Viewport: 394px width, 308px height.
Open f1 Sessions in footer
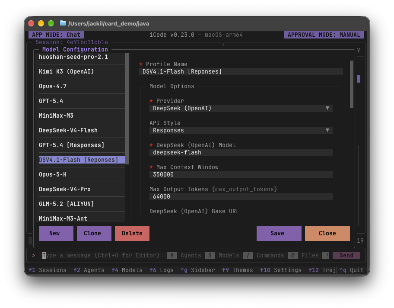pos(48,270)
